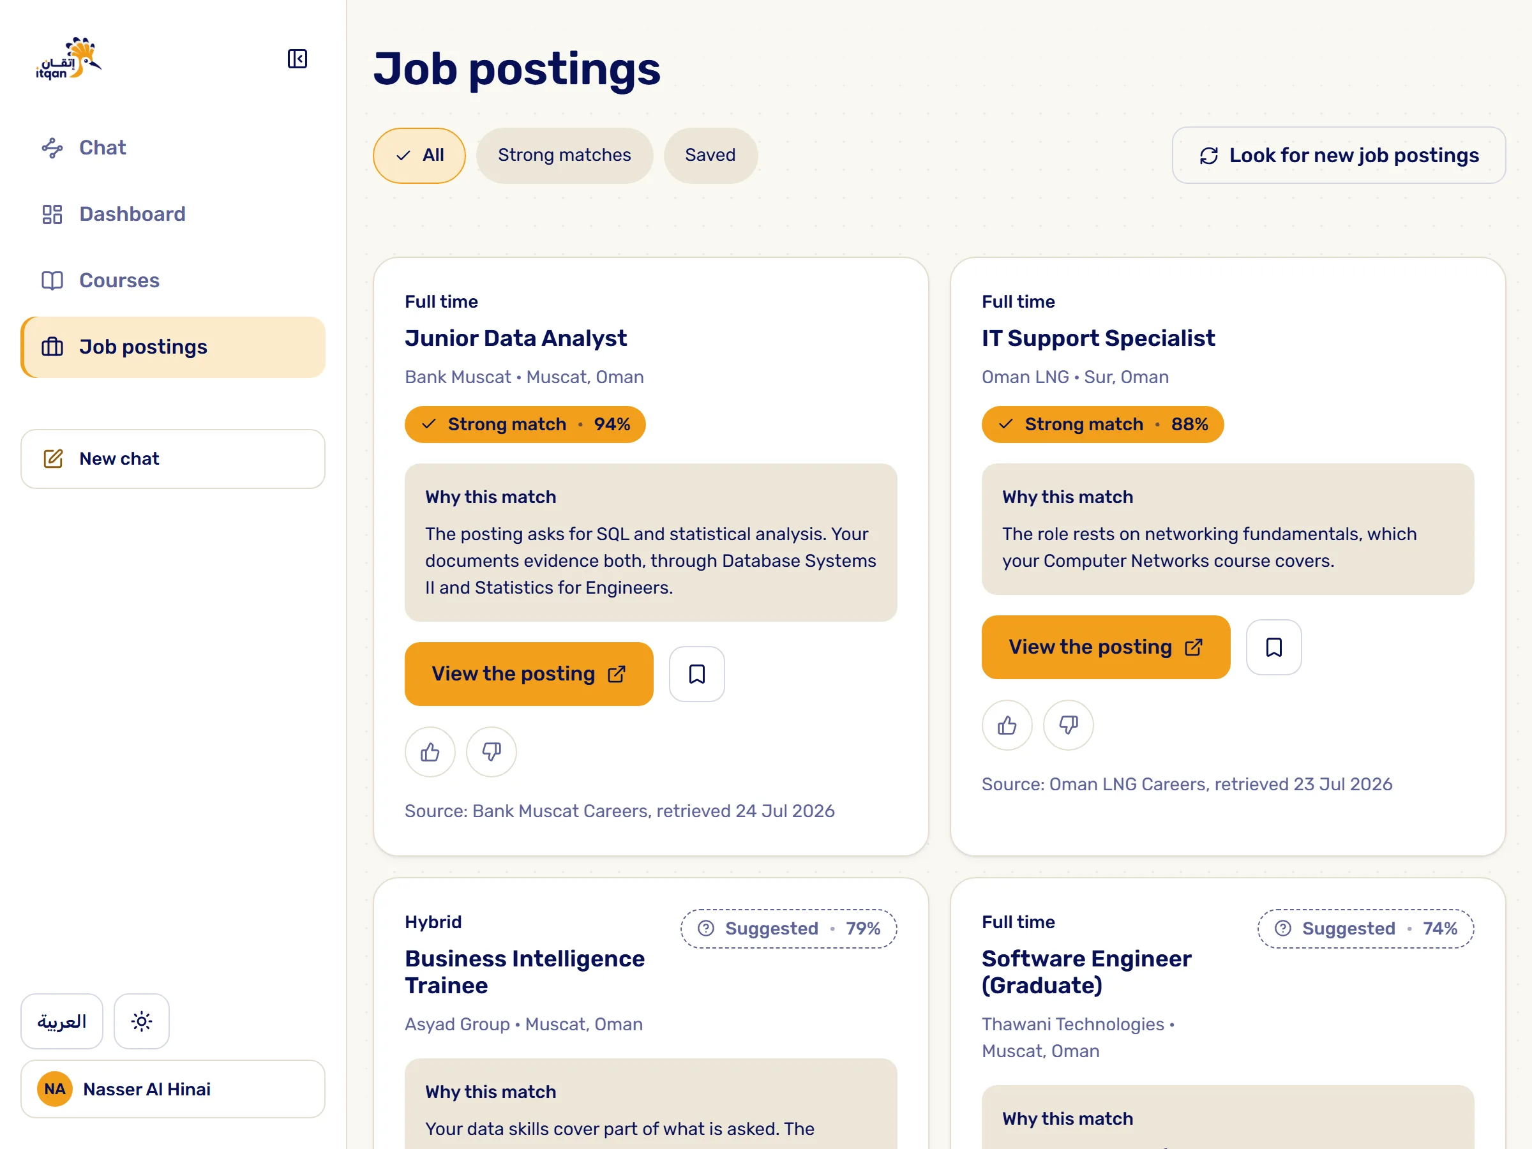Open the Chat page
The image size is (1532, 1149).
tap(172, 147)
